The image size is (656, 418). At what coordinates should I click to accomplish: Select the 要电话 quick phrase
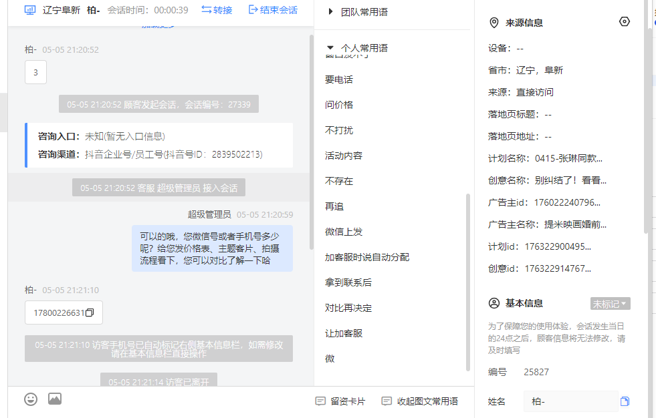(x=339, y=79)
